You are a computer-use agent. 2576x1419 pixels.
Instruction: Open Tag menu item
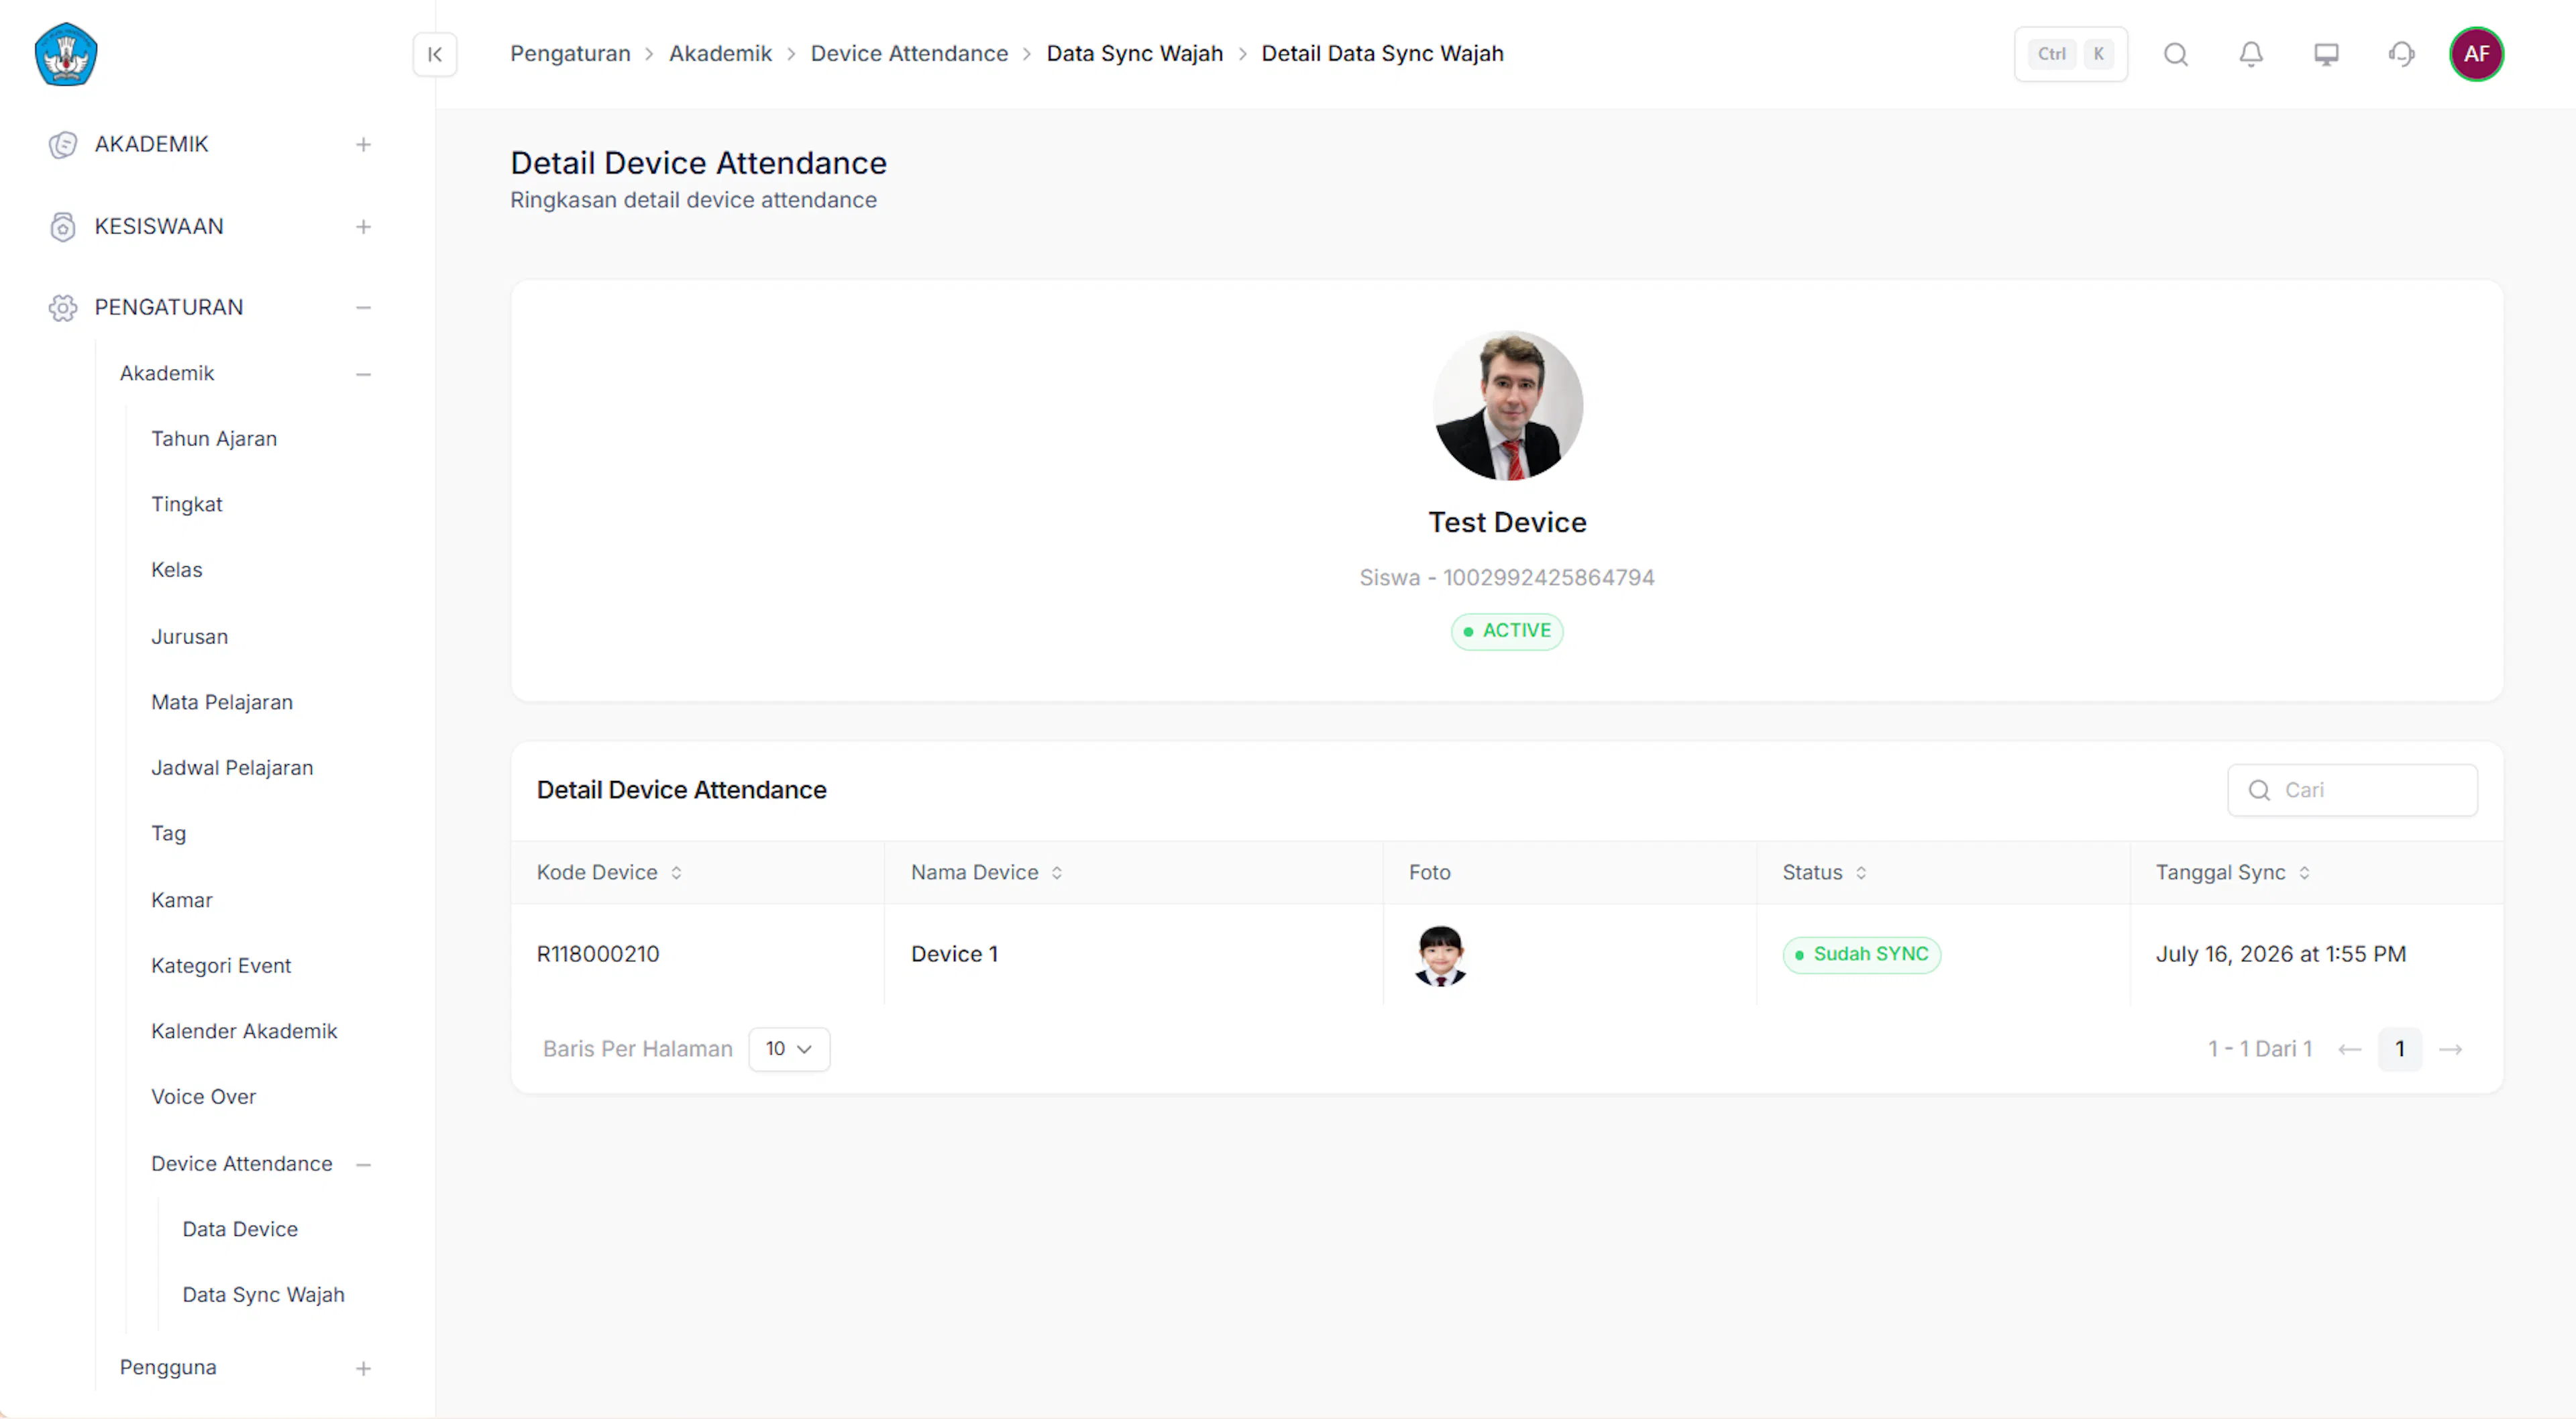tap(169, 834)
